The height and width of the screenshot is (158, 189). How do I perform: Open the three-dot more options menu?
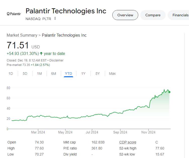click(55, 19)
